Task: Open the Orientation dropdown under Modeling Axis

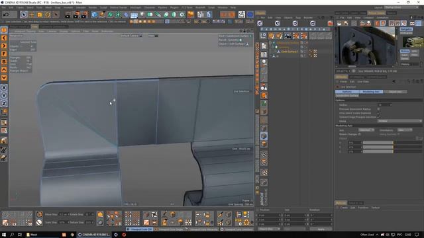Action: [x=405, y=130]
